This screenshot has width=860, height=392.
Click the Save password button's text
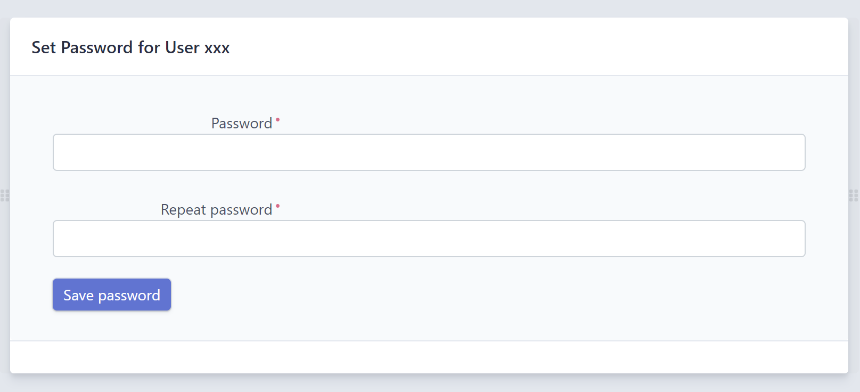tap(111, 295)
